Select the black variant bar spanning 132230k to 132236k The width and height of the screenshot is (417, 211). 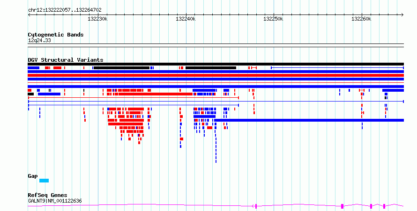(x=121, y=68)
